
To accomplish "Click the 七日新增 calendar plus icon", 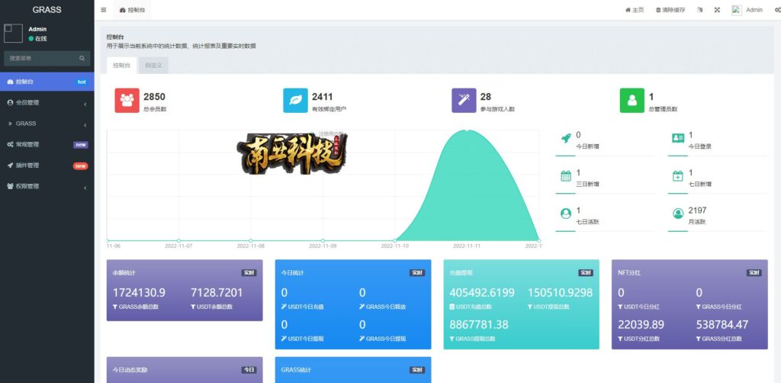I will coord(678,175).
